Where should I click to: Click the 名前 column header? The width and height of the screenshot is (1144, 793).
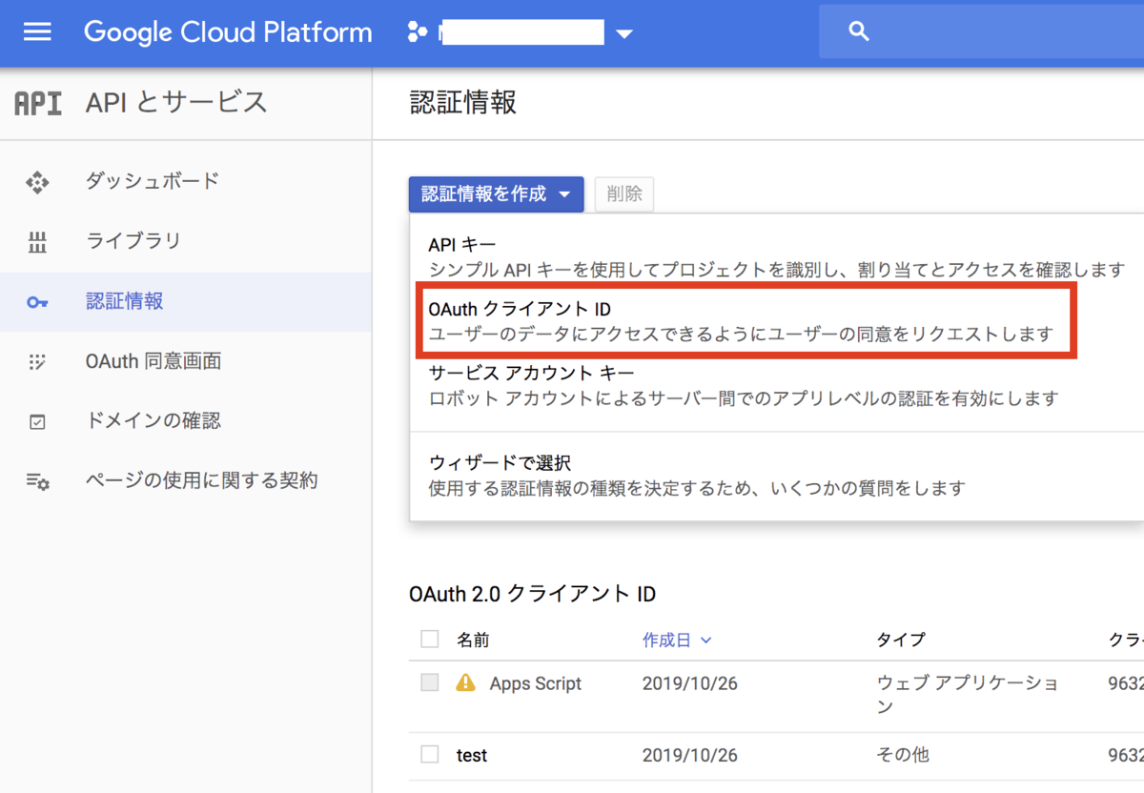coord(473,640)
